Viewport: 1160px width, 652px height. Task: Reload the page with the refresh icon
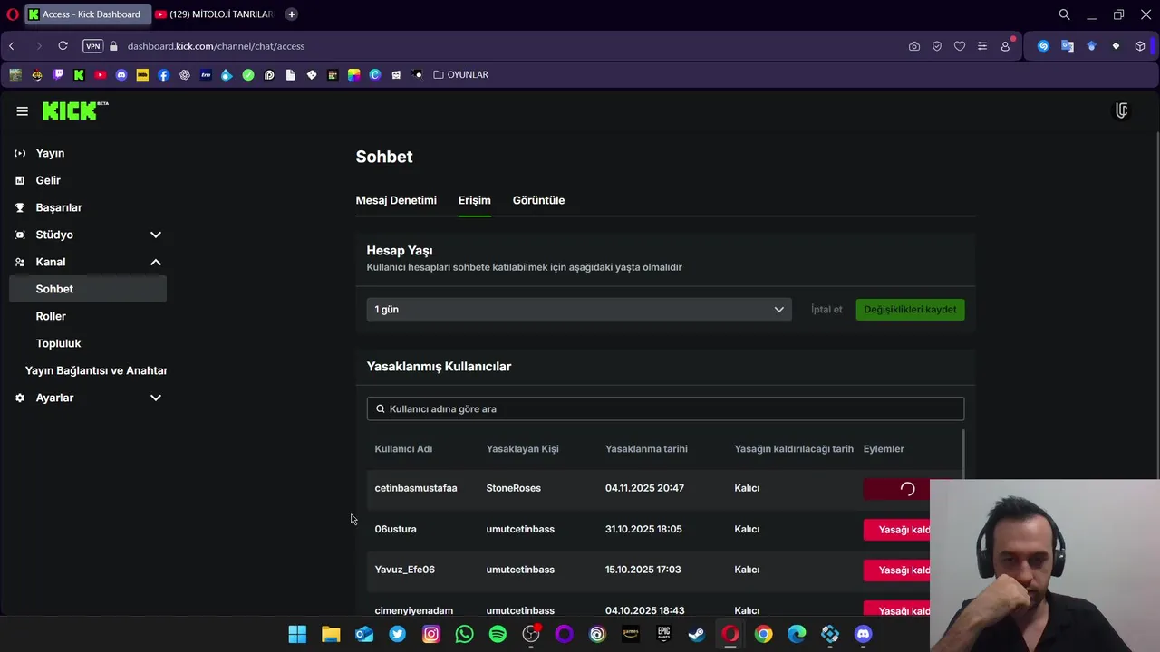(x=63, y=46)
